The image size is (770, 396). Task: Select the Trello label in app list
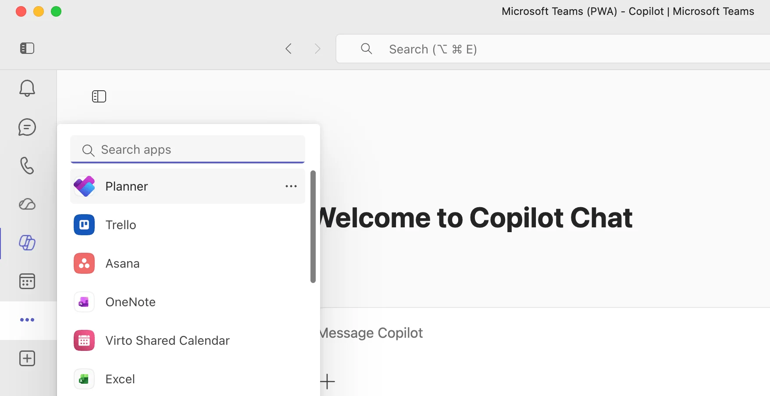[x=121, y=225]
